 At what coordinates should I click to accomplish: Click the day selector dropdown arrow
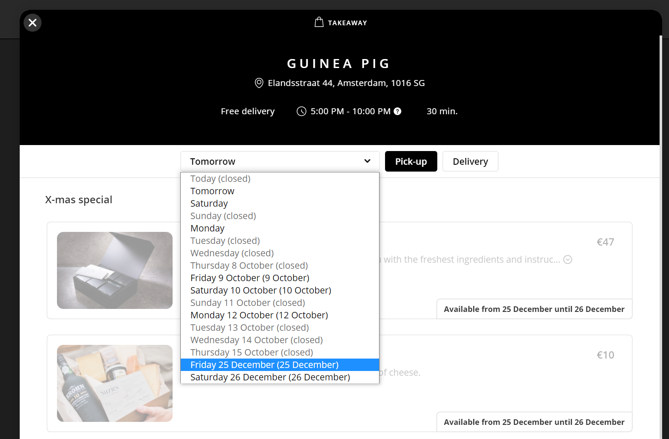pyautogui.click(x=367, y=161)
